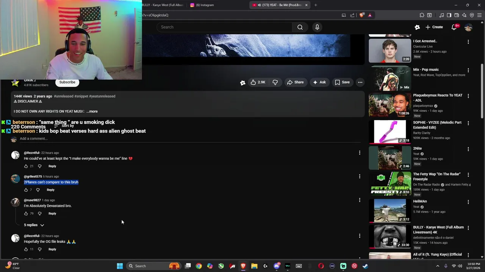Show hidden system tray icons
Viewport: 485px width, 272px height.
(x=438, y=266)
